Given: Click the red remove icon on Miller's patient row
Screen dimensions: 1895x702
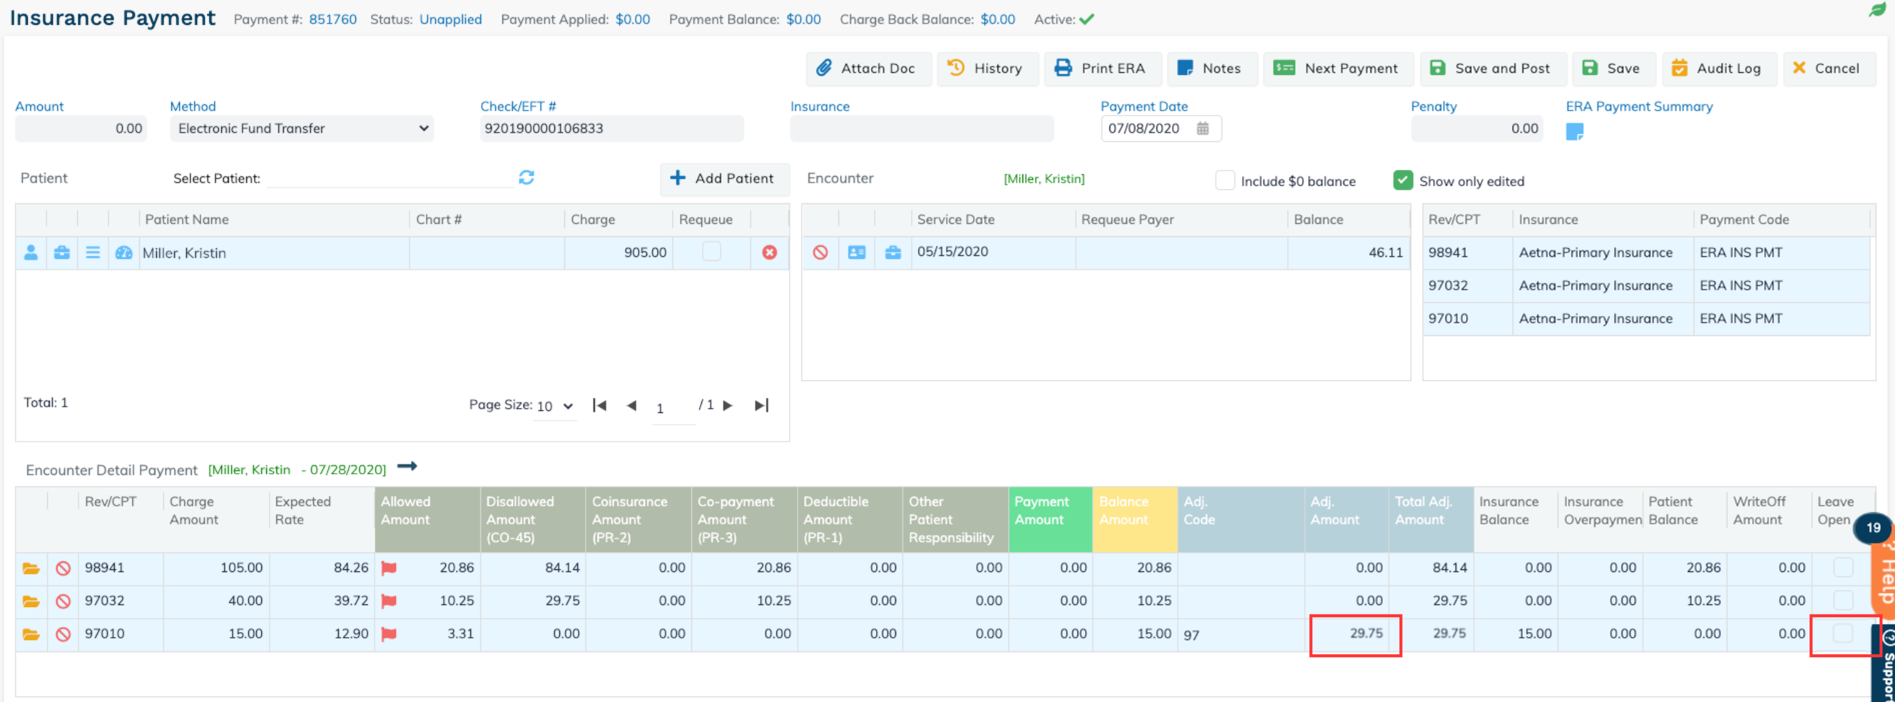Looking at the screenshot, I should [769, 253].
